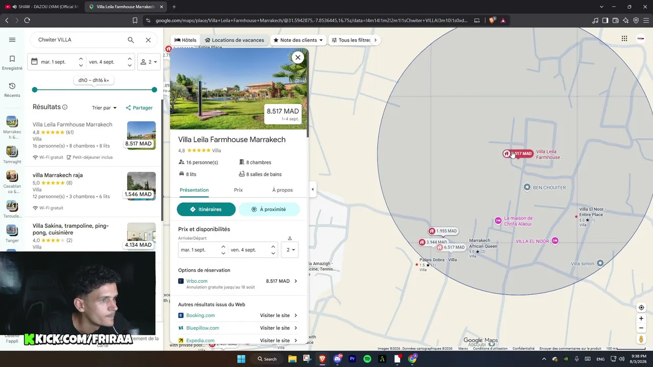
Task: Share results with Partager
Action: pyautogui.click(x=139, y=108)
